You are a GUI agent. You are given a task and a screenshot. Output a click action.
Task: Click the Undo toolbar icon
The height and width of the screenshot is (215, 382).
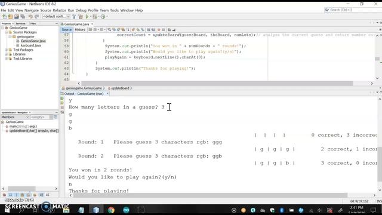coord(30,17)
